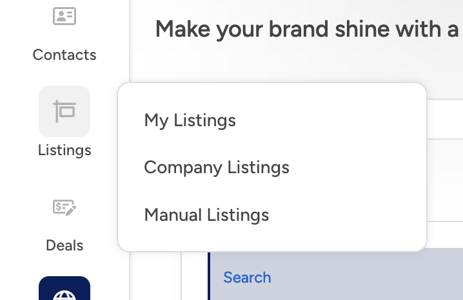Open Manual Listings from the submenu
The width and height of the screenshot is (463, 300).
pos(206,214)
